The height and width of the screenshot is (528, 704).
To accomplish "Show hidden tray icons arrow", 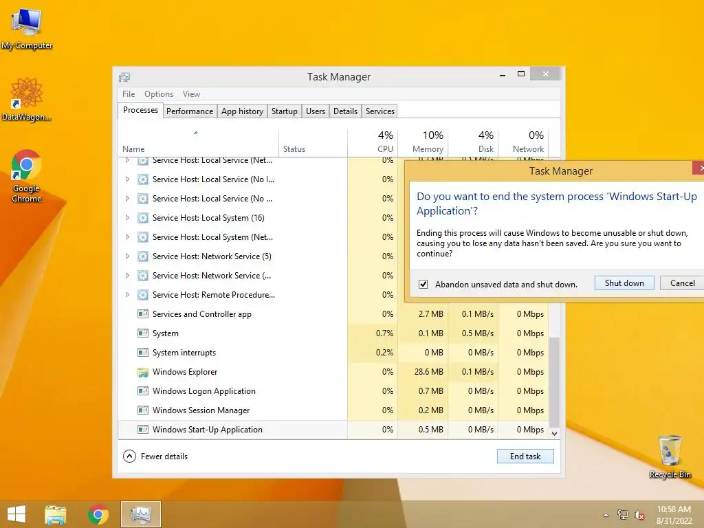I will (606, 515).
